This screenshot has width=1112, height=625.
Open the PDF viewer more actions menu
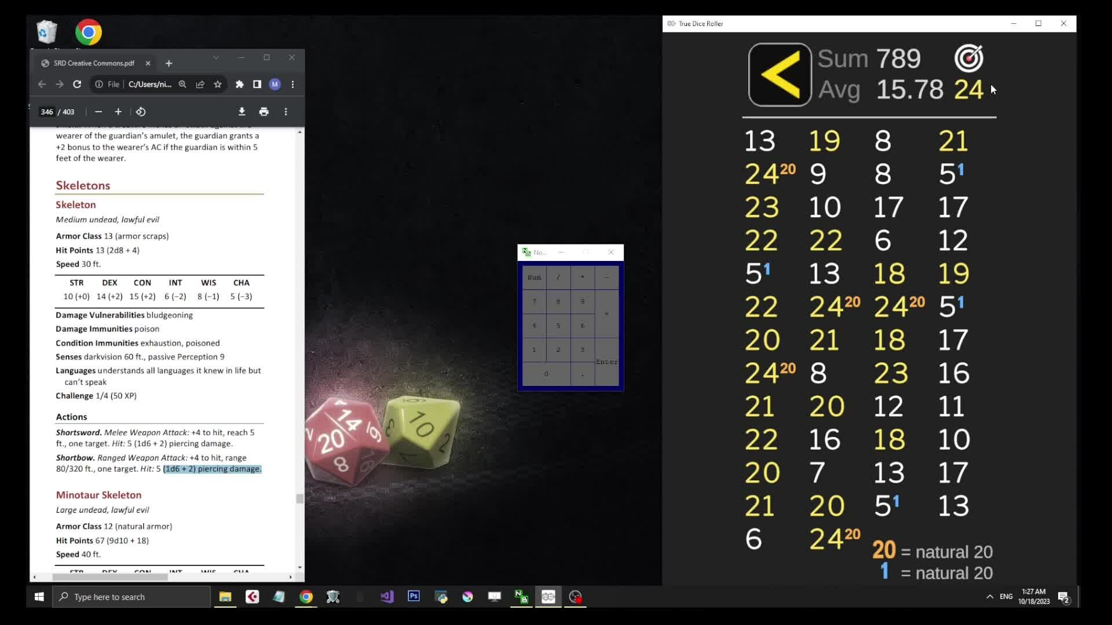pyautogui.click(x=286, y=112)
